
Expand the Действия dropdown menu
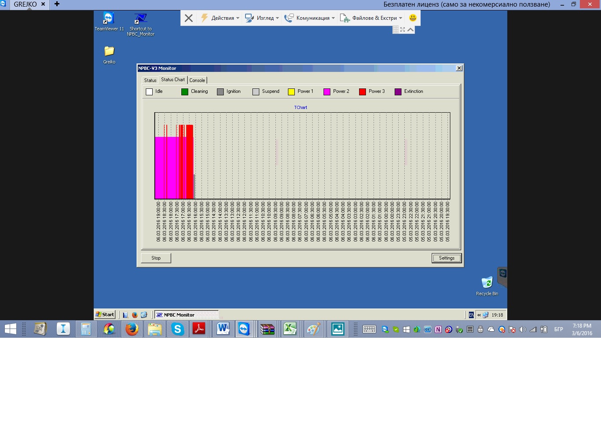point(220,18)
